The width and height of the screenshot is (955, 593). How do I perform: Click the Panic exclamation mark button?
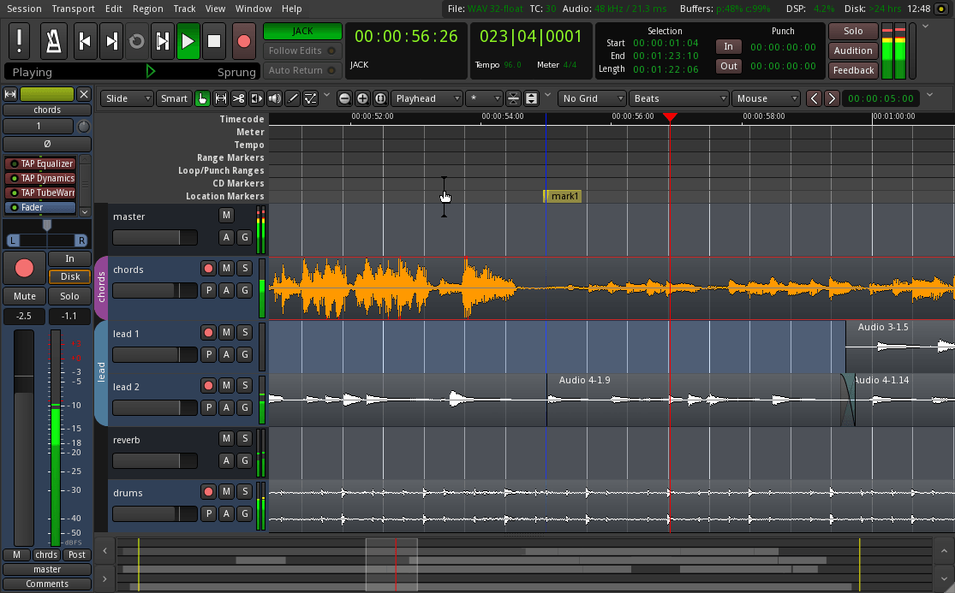(21, 40)
